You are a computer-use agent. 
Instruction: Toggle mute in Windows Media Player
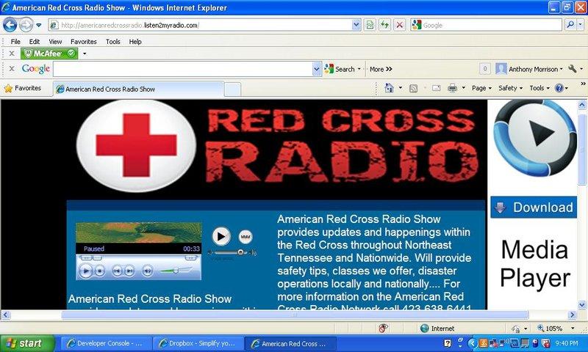(148, 270)
